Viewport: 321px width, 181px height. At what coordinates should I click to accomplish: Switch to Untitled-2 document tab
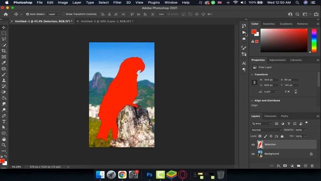(x=107, y=21)
